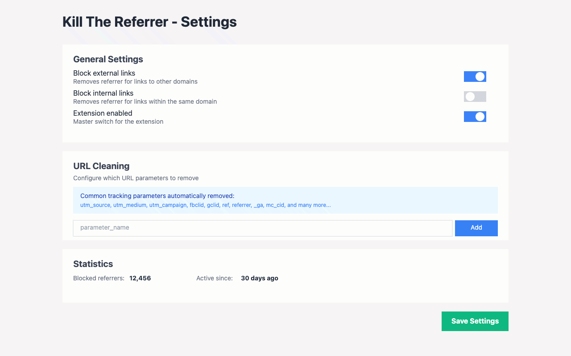The image size is (571, 356).
Task: Select the utm_campaign parameter entry
Action: click(168, 205)
